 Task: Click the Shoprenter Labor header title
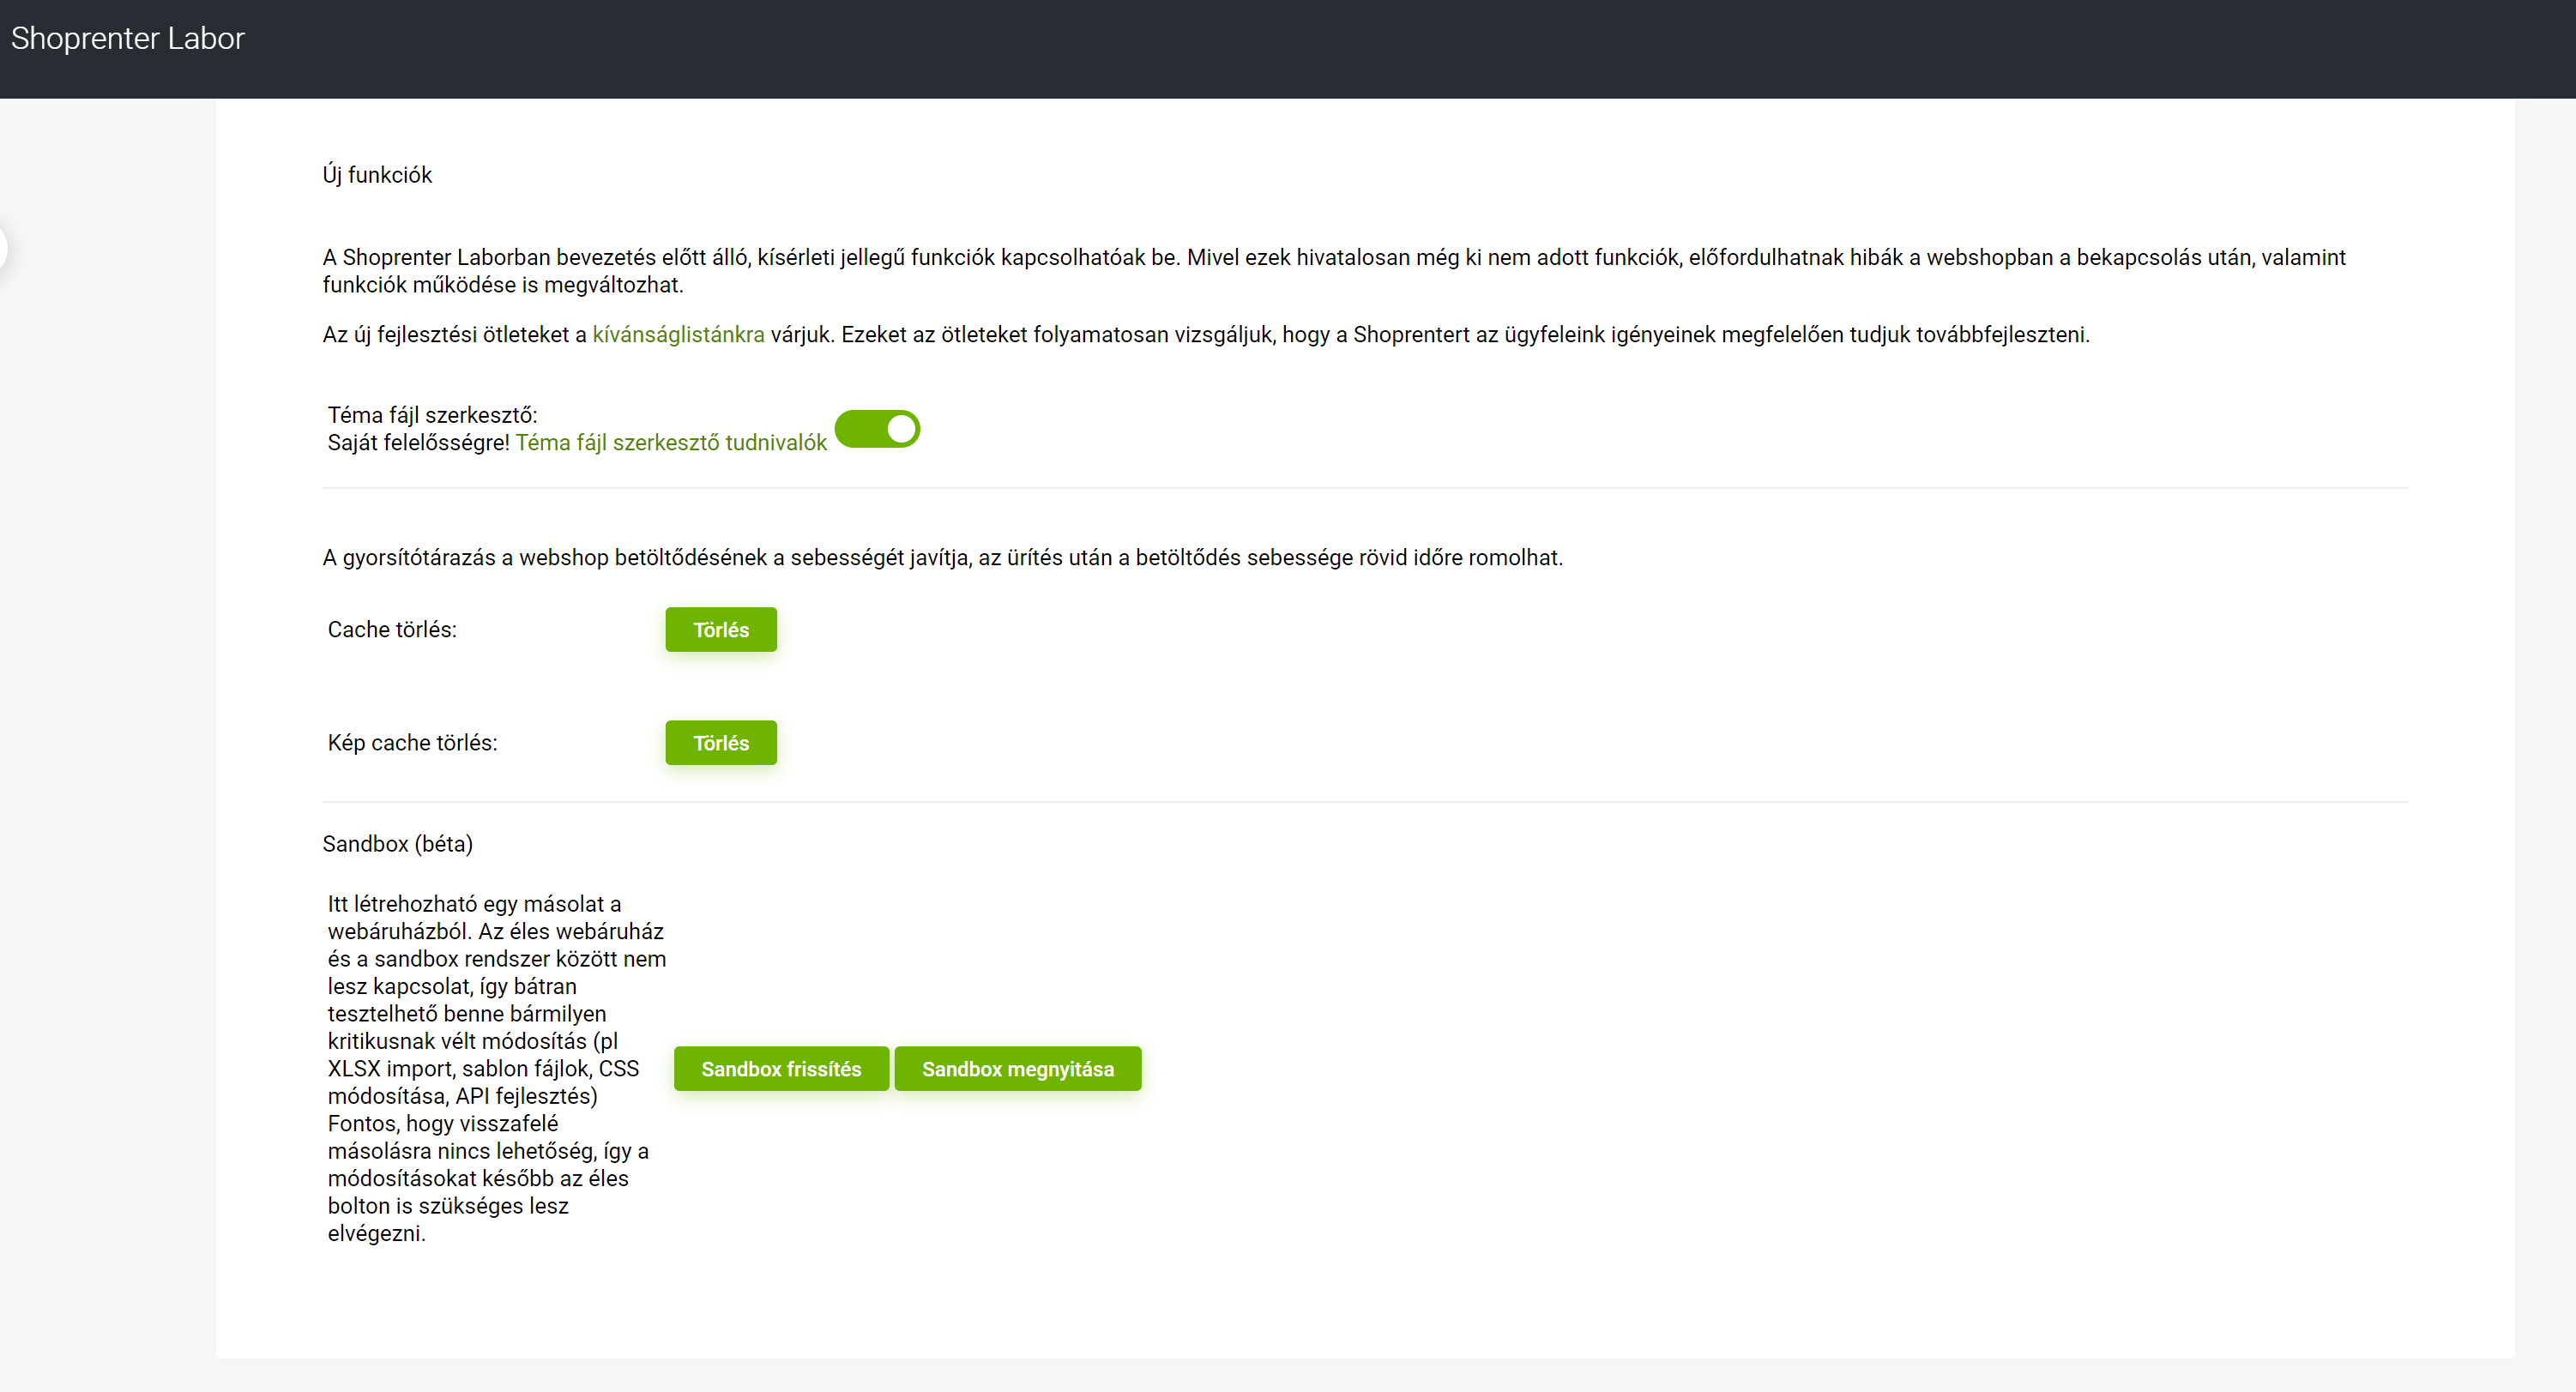coord(128,38)
